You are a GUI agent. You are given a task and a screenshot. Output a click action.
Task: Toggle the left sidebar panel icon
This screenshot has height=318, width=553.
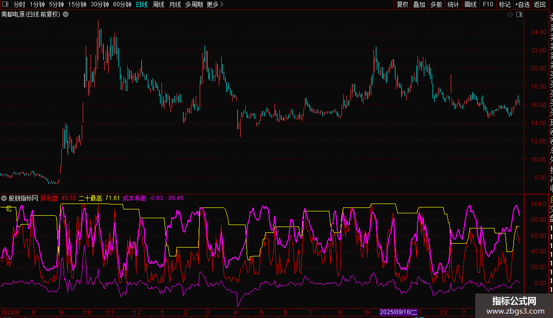tap(6, 4)
